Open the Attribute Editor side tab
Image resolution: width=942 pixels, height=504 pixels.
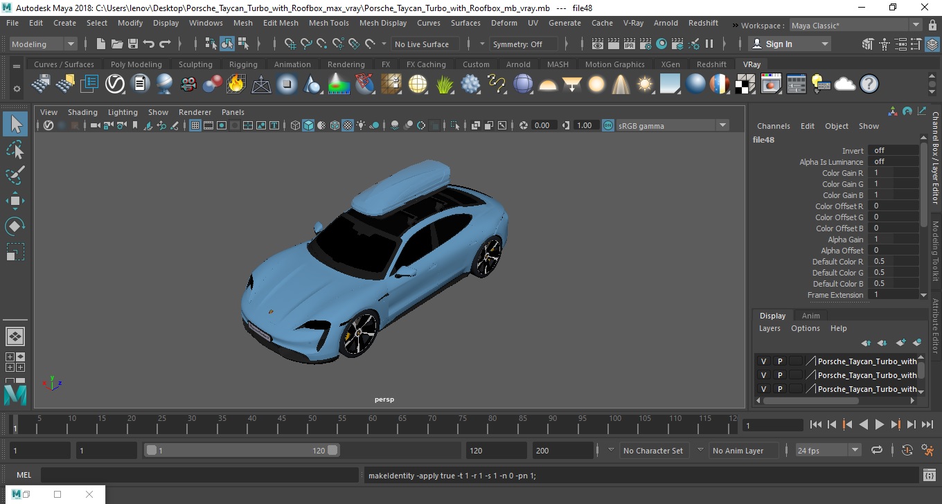point(935,325)
